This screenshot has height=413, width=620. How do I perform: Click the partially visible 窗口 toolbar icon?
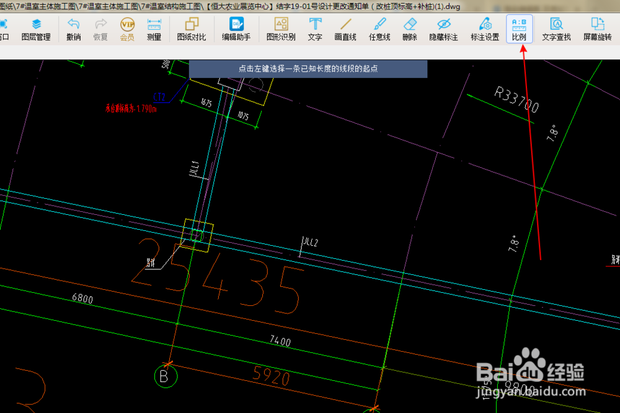[x=4, y=30]
